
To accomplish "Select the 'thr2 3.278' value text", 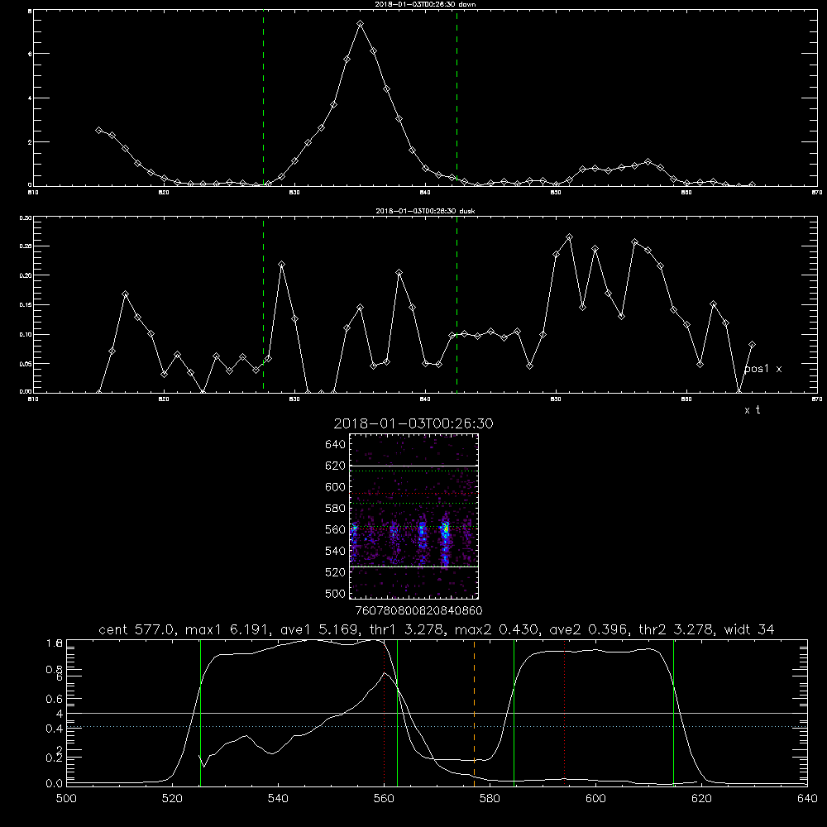I will click(676, 629).
